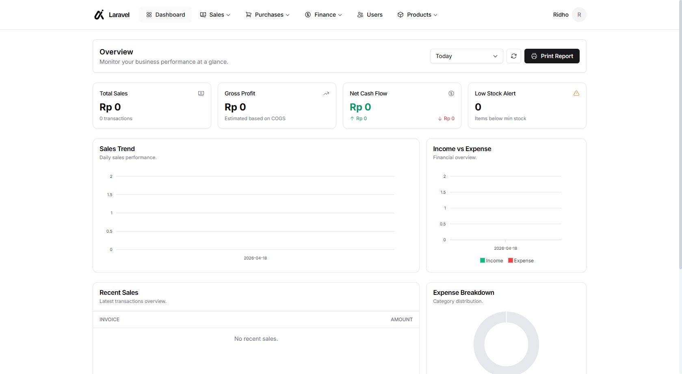Open the Sales menu

pyautogui.click(x=215, y=15)
